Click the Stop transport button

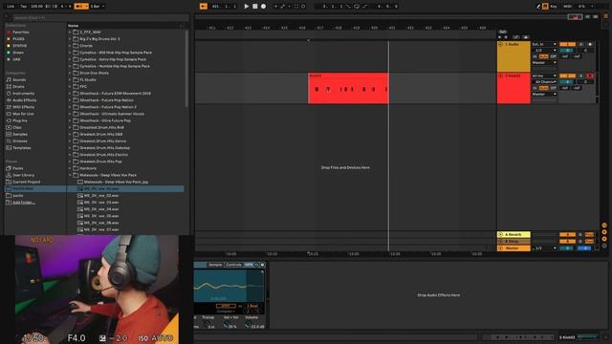coord(255,7)
